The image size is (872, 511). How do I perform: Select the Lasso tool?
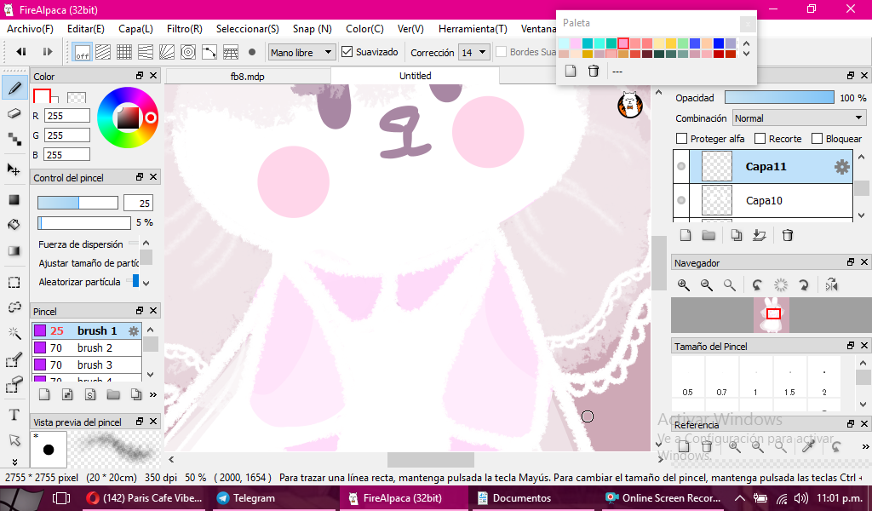pyautogui.click(x=14, y=307)
